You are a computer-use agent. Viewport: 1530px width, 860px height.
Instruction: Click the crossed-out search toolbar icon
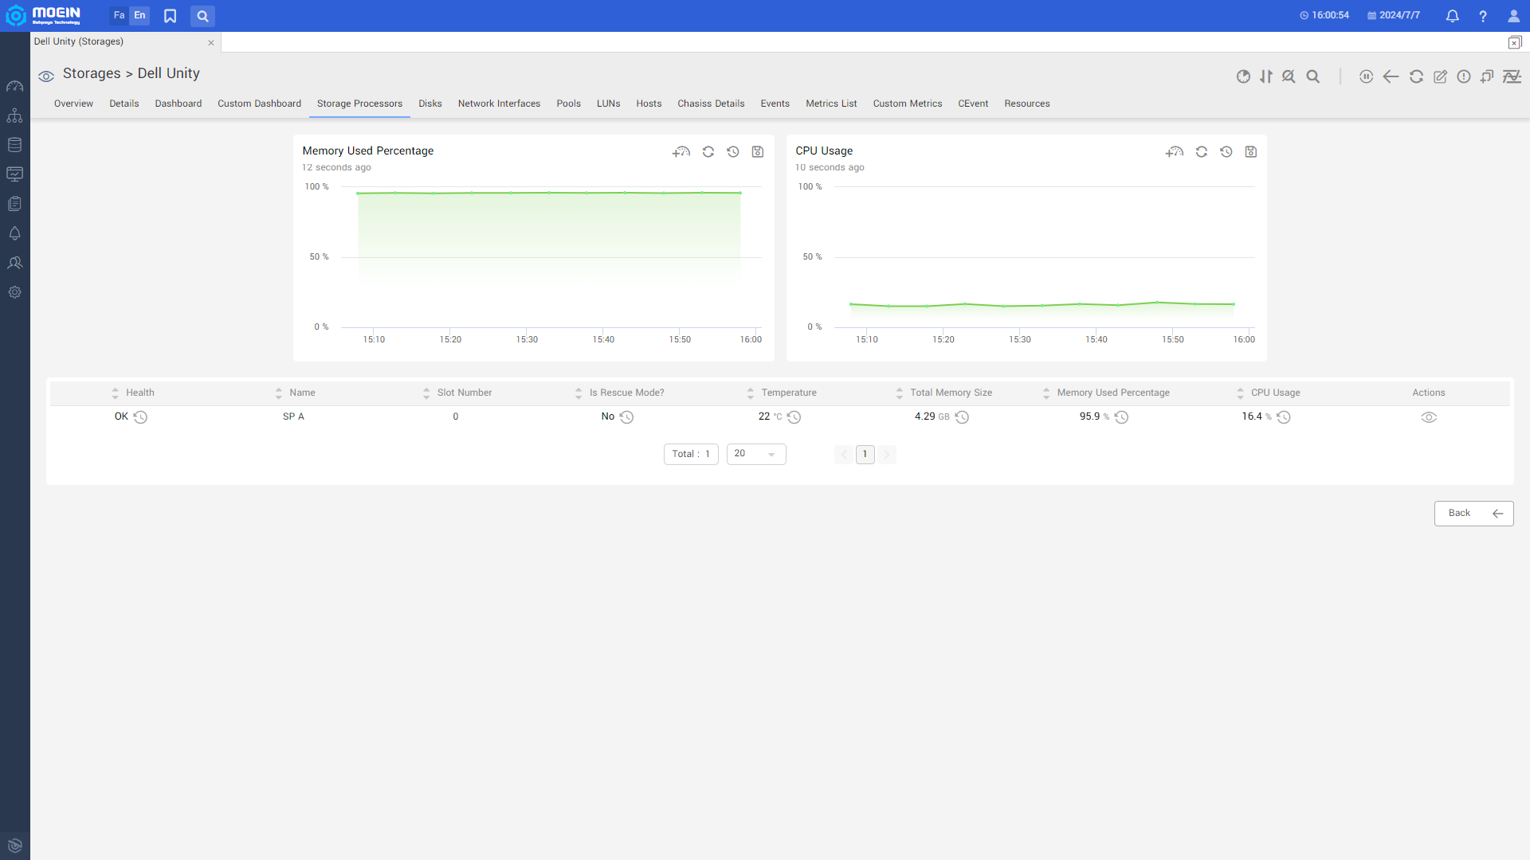pos(1289,76)
